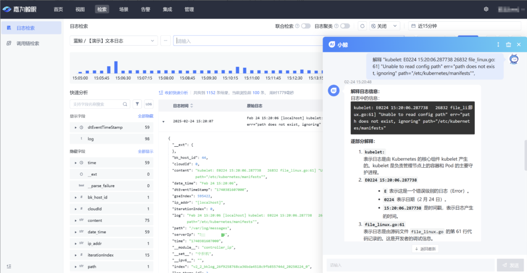The height and width of the screenshot is (273, 527).
Task: Click the 全部隐藏 link
Action: click(x=145, y=116)
